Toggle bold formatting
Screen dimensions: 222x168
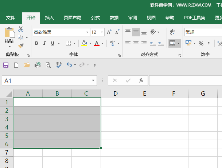36,43
